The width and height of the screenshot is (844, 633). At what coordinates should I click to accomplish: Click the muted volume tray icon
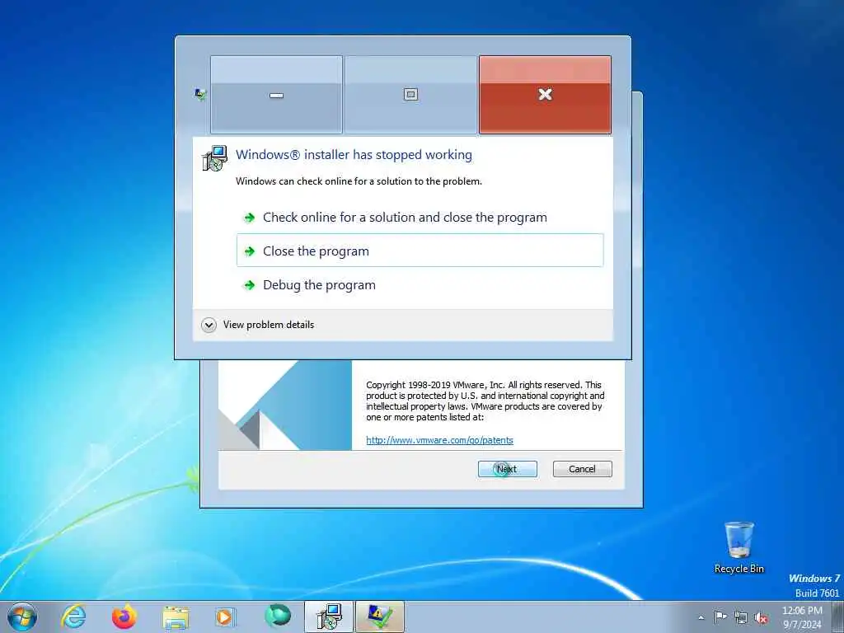click(761, 617)
